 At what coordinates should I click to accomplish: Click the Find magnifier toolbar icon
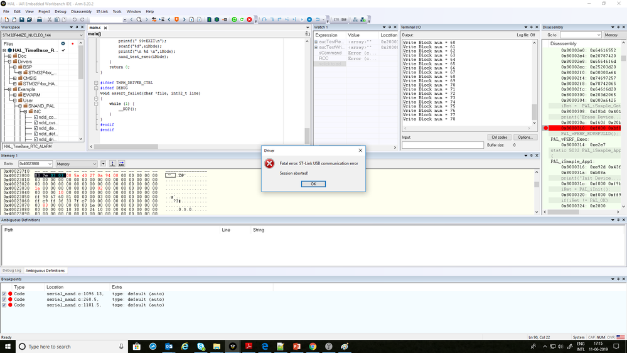point(139,19)
